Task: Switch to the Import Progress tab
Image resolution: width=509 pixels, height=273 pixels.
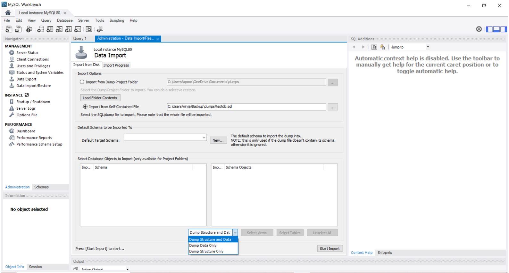Action: [116, 65]
